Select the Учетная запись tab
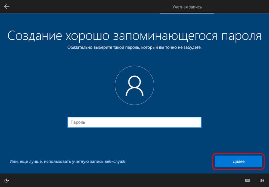269x187 pixels. (x=187, y=7)
